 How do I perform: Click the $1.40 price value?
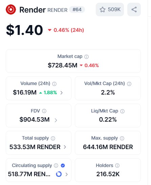tap(24, 30)
